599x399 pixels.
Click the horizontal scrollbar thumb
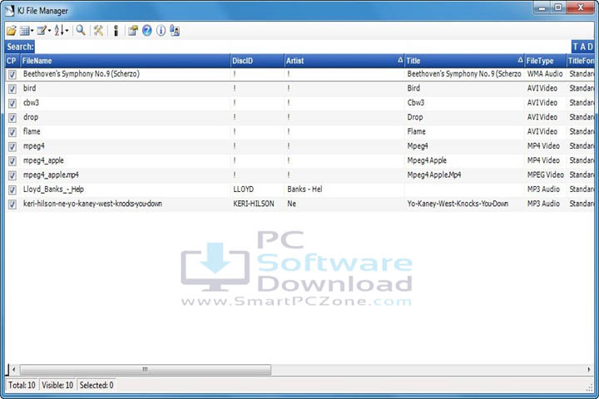pyautogui.click(x=146, y=370)
